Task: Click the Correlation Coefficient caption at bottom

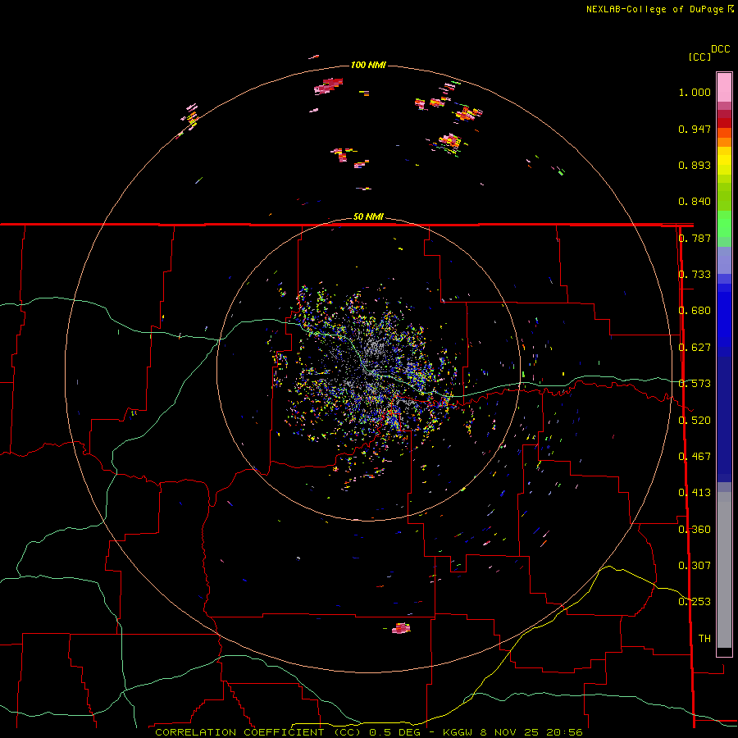Action: tap(368, 732)
